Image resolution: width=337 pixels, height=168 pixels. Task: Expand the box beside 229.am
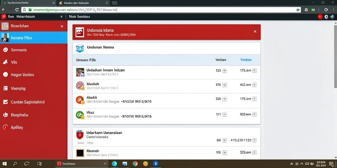[254, 153]
